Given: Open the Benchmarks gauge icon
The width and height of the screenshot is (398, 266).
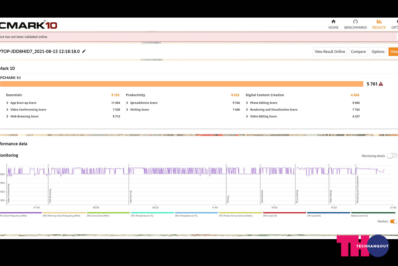Looking at the screenshot, I should coord(356,22).
